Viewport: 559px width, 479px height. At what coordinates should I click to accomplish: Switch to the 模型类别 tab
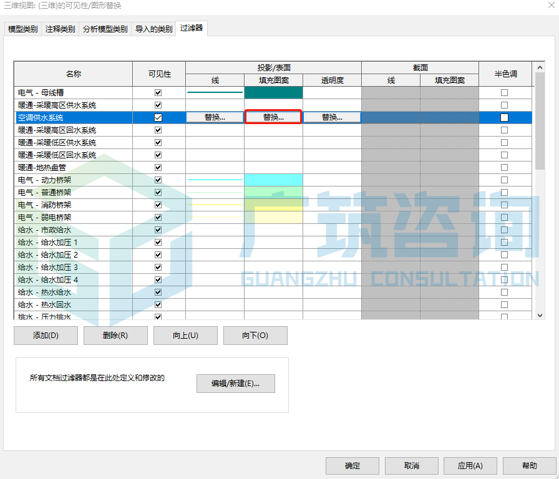coord(21,29)
